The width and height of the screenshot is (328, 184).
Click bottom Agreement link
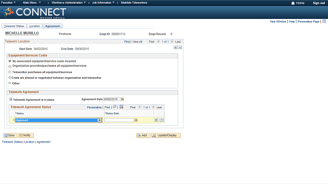(x=44, y=142)
